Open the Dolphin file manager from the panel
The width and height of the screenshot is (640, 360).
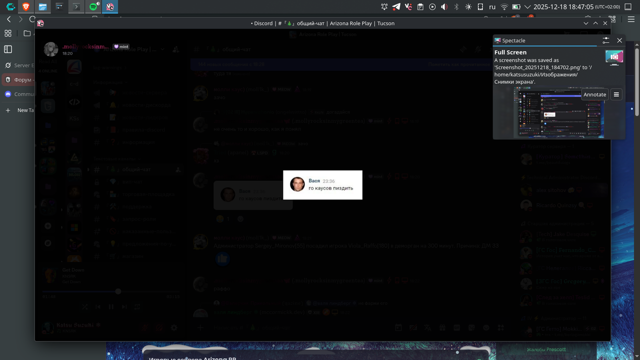tap(42, 7)
